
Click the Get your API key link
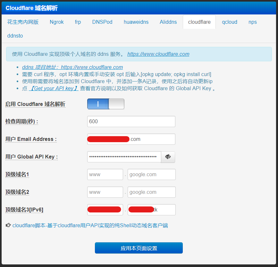point(54,88)
